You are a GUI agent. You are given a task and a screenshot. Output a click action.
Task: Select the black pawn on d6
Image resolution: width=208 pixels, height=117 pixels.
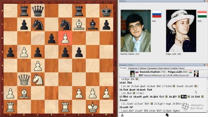[x=51, y=38]
